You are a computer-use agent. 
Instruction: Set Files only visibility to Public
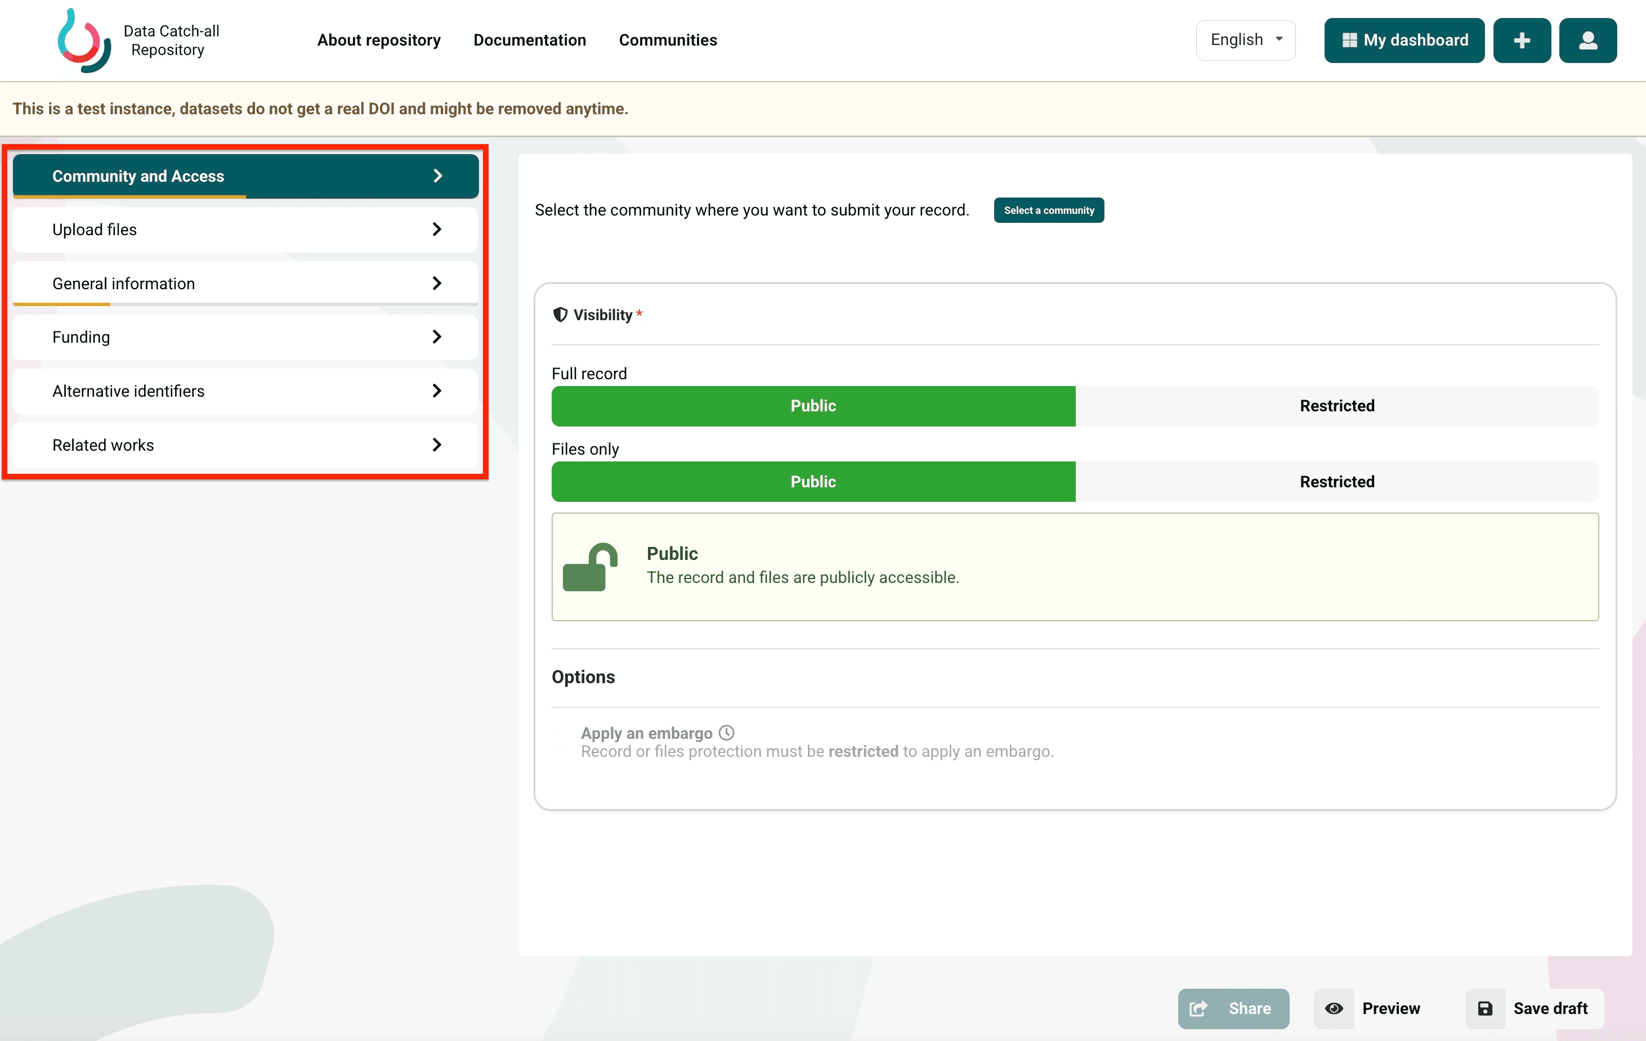(x=813, y=482)
